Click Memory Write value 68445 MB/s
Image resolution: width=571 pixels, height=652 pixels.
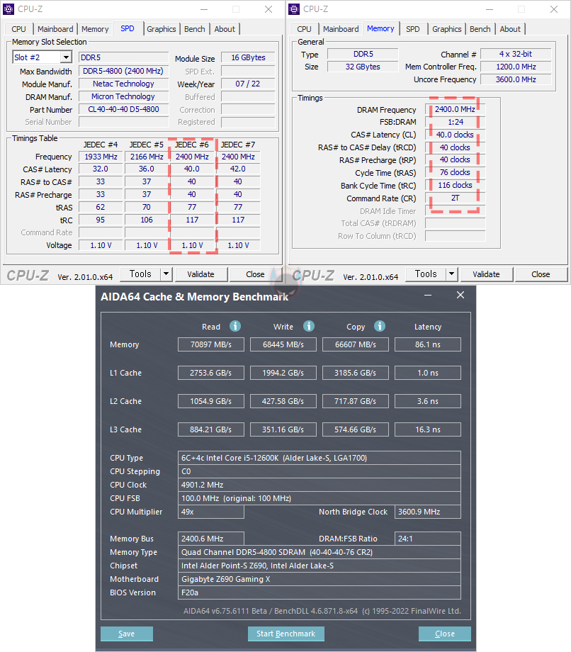[x=283, y=344]
